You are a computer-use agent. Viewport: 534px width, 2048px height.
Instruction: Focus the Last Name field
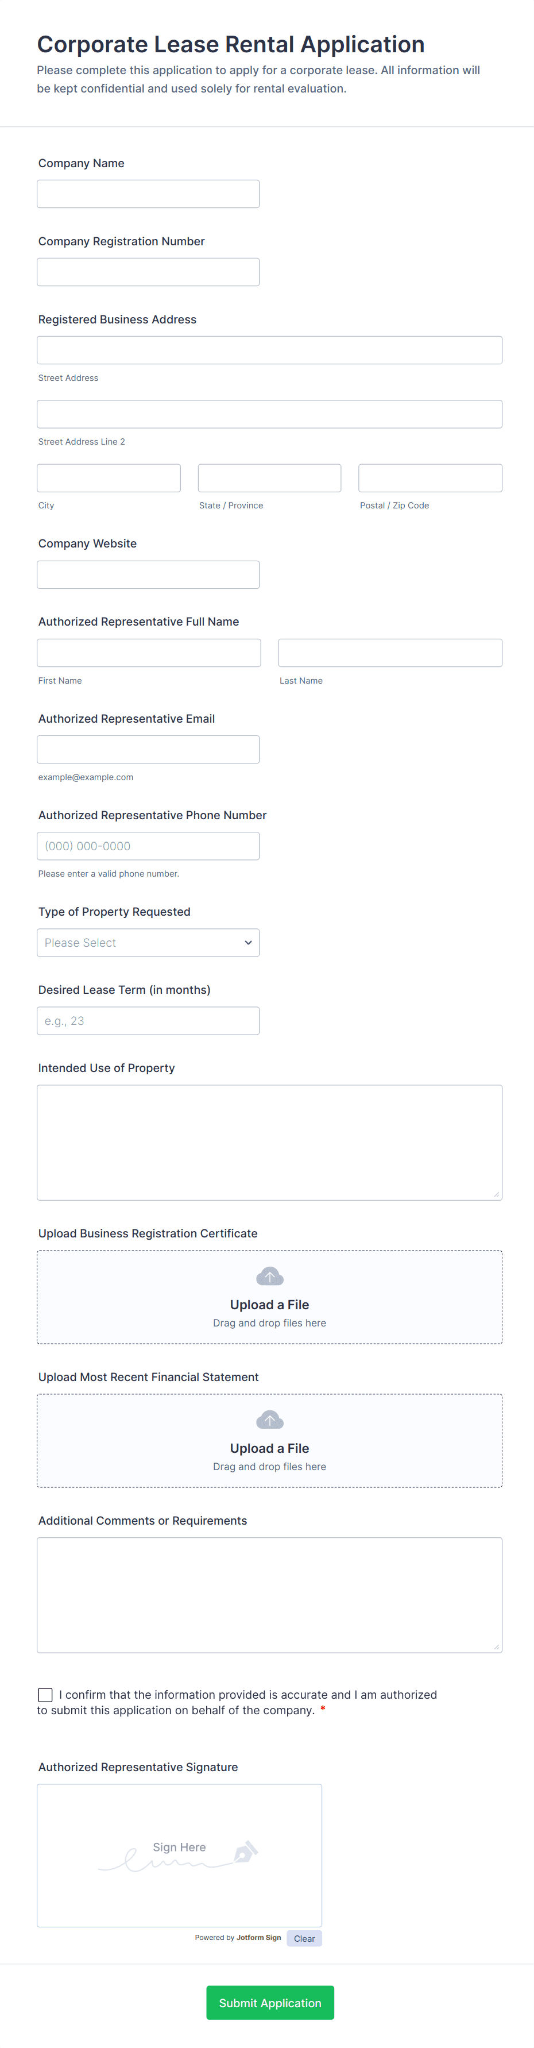[x=389, y=653]
